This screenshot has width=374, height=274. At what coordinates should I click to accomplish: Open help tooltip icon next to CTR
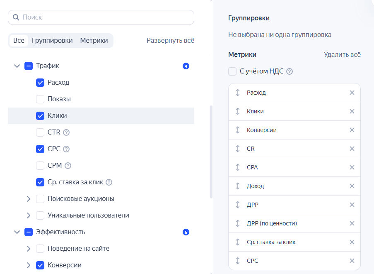[66, 132]
